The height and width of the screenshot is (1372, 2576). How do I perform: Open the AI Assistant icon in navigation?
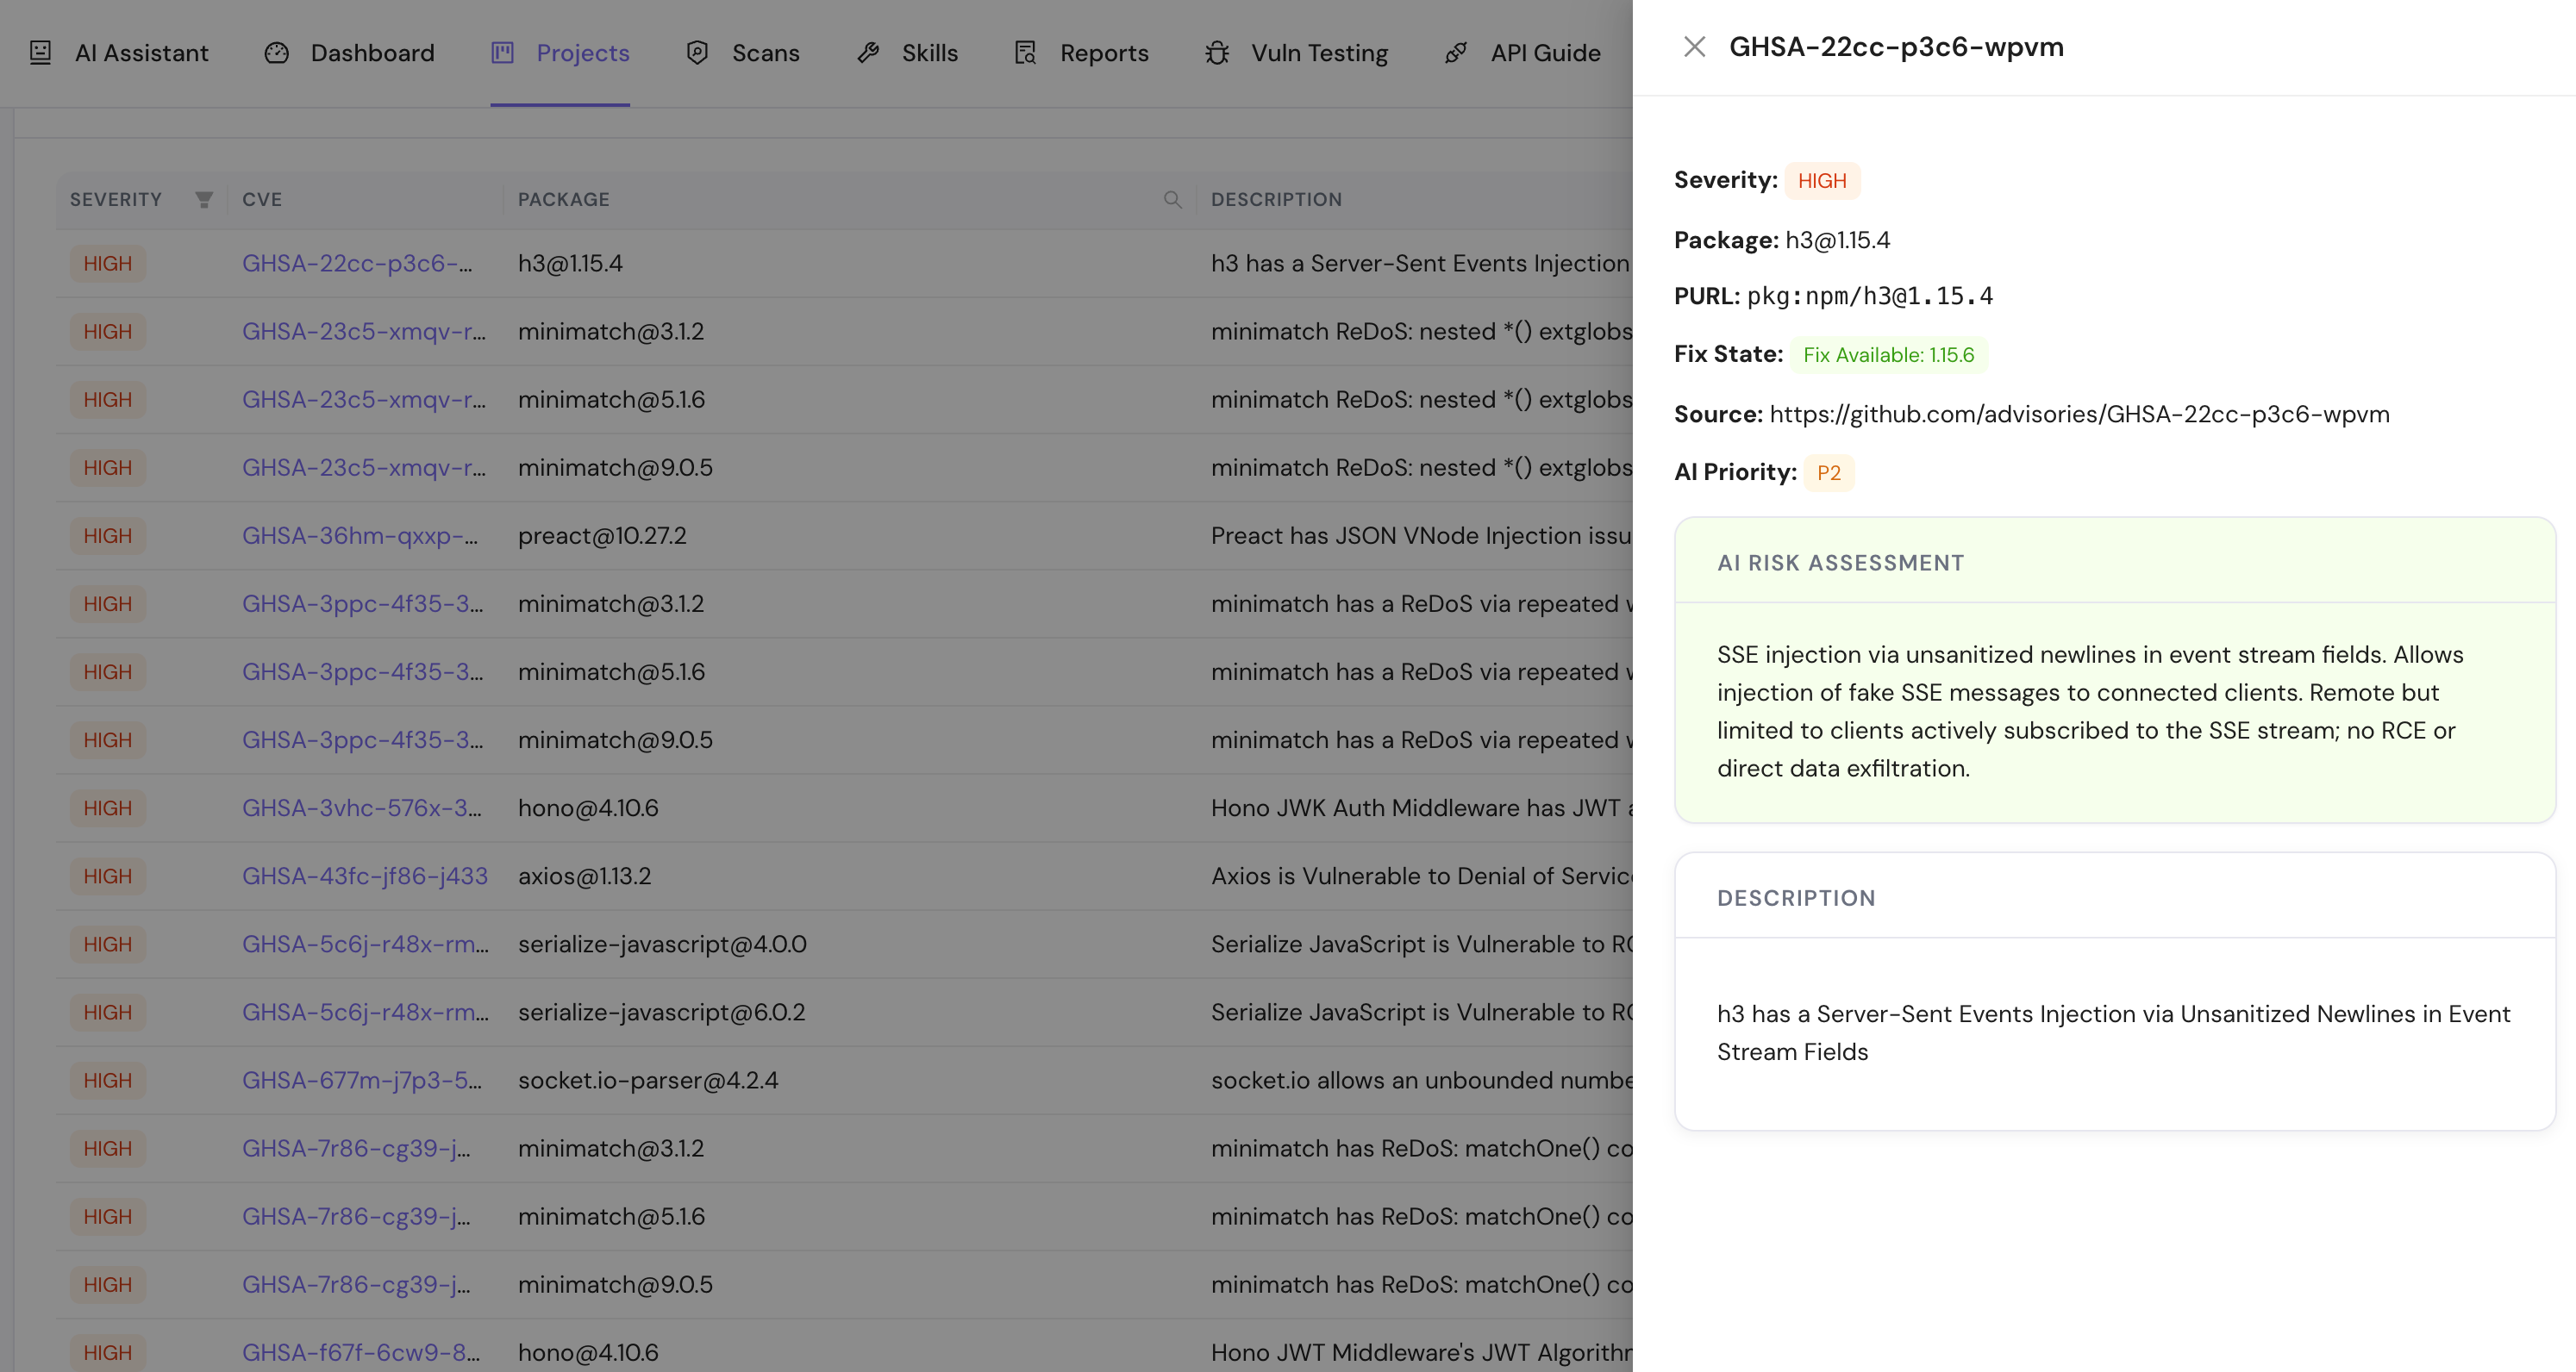(x=40, y=53)
